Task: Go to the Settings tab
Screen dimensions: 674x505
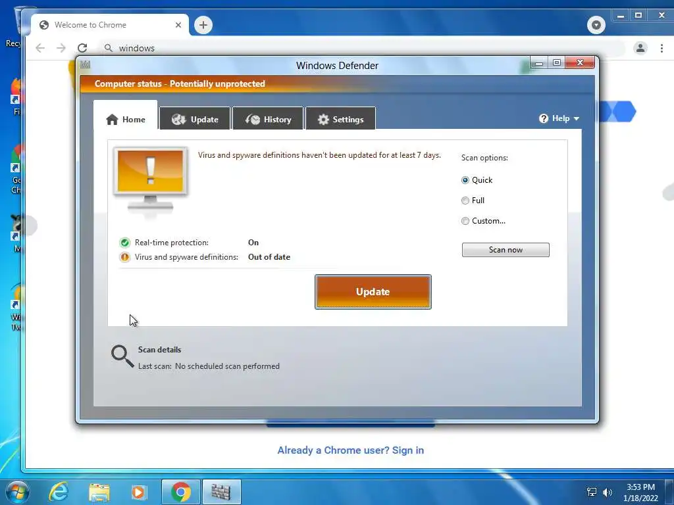Action: [340, 119]
